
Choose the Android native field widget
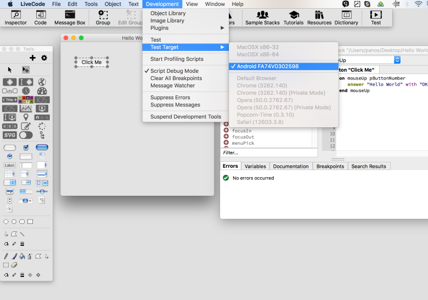pyautogui.click(x=26, y=82)
